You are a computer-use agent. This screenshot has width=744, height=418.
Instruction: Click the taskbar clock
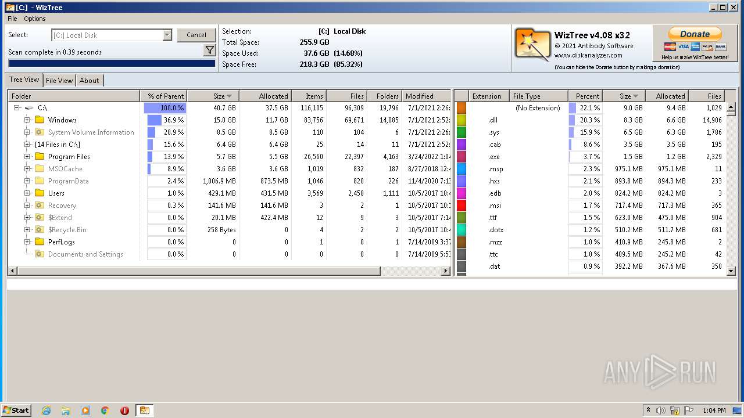(714, 410)
